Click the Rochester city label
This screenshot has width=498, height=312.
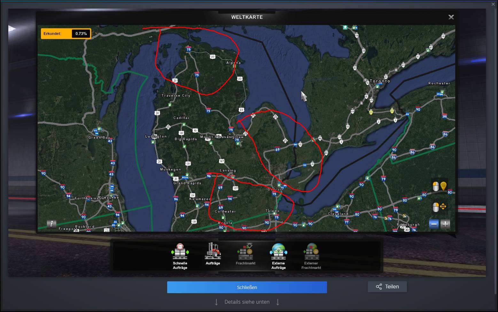pos(439,83)
